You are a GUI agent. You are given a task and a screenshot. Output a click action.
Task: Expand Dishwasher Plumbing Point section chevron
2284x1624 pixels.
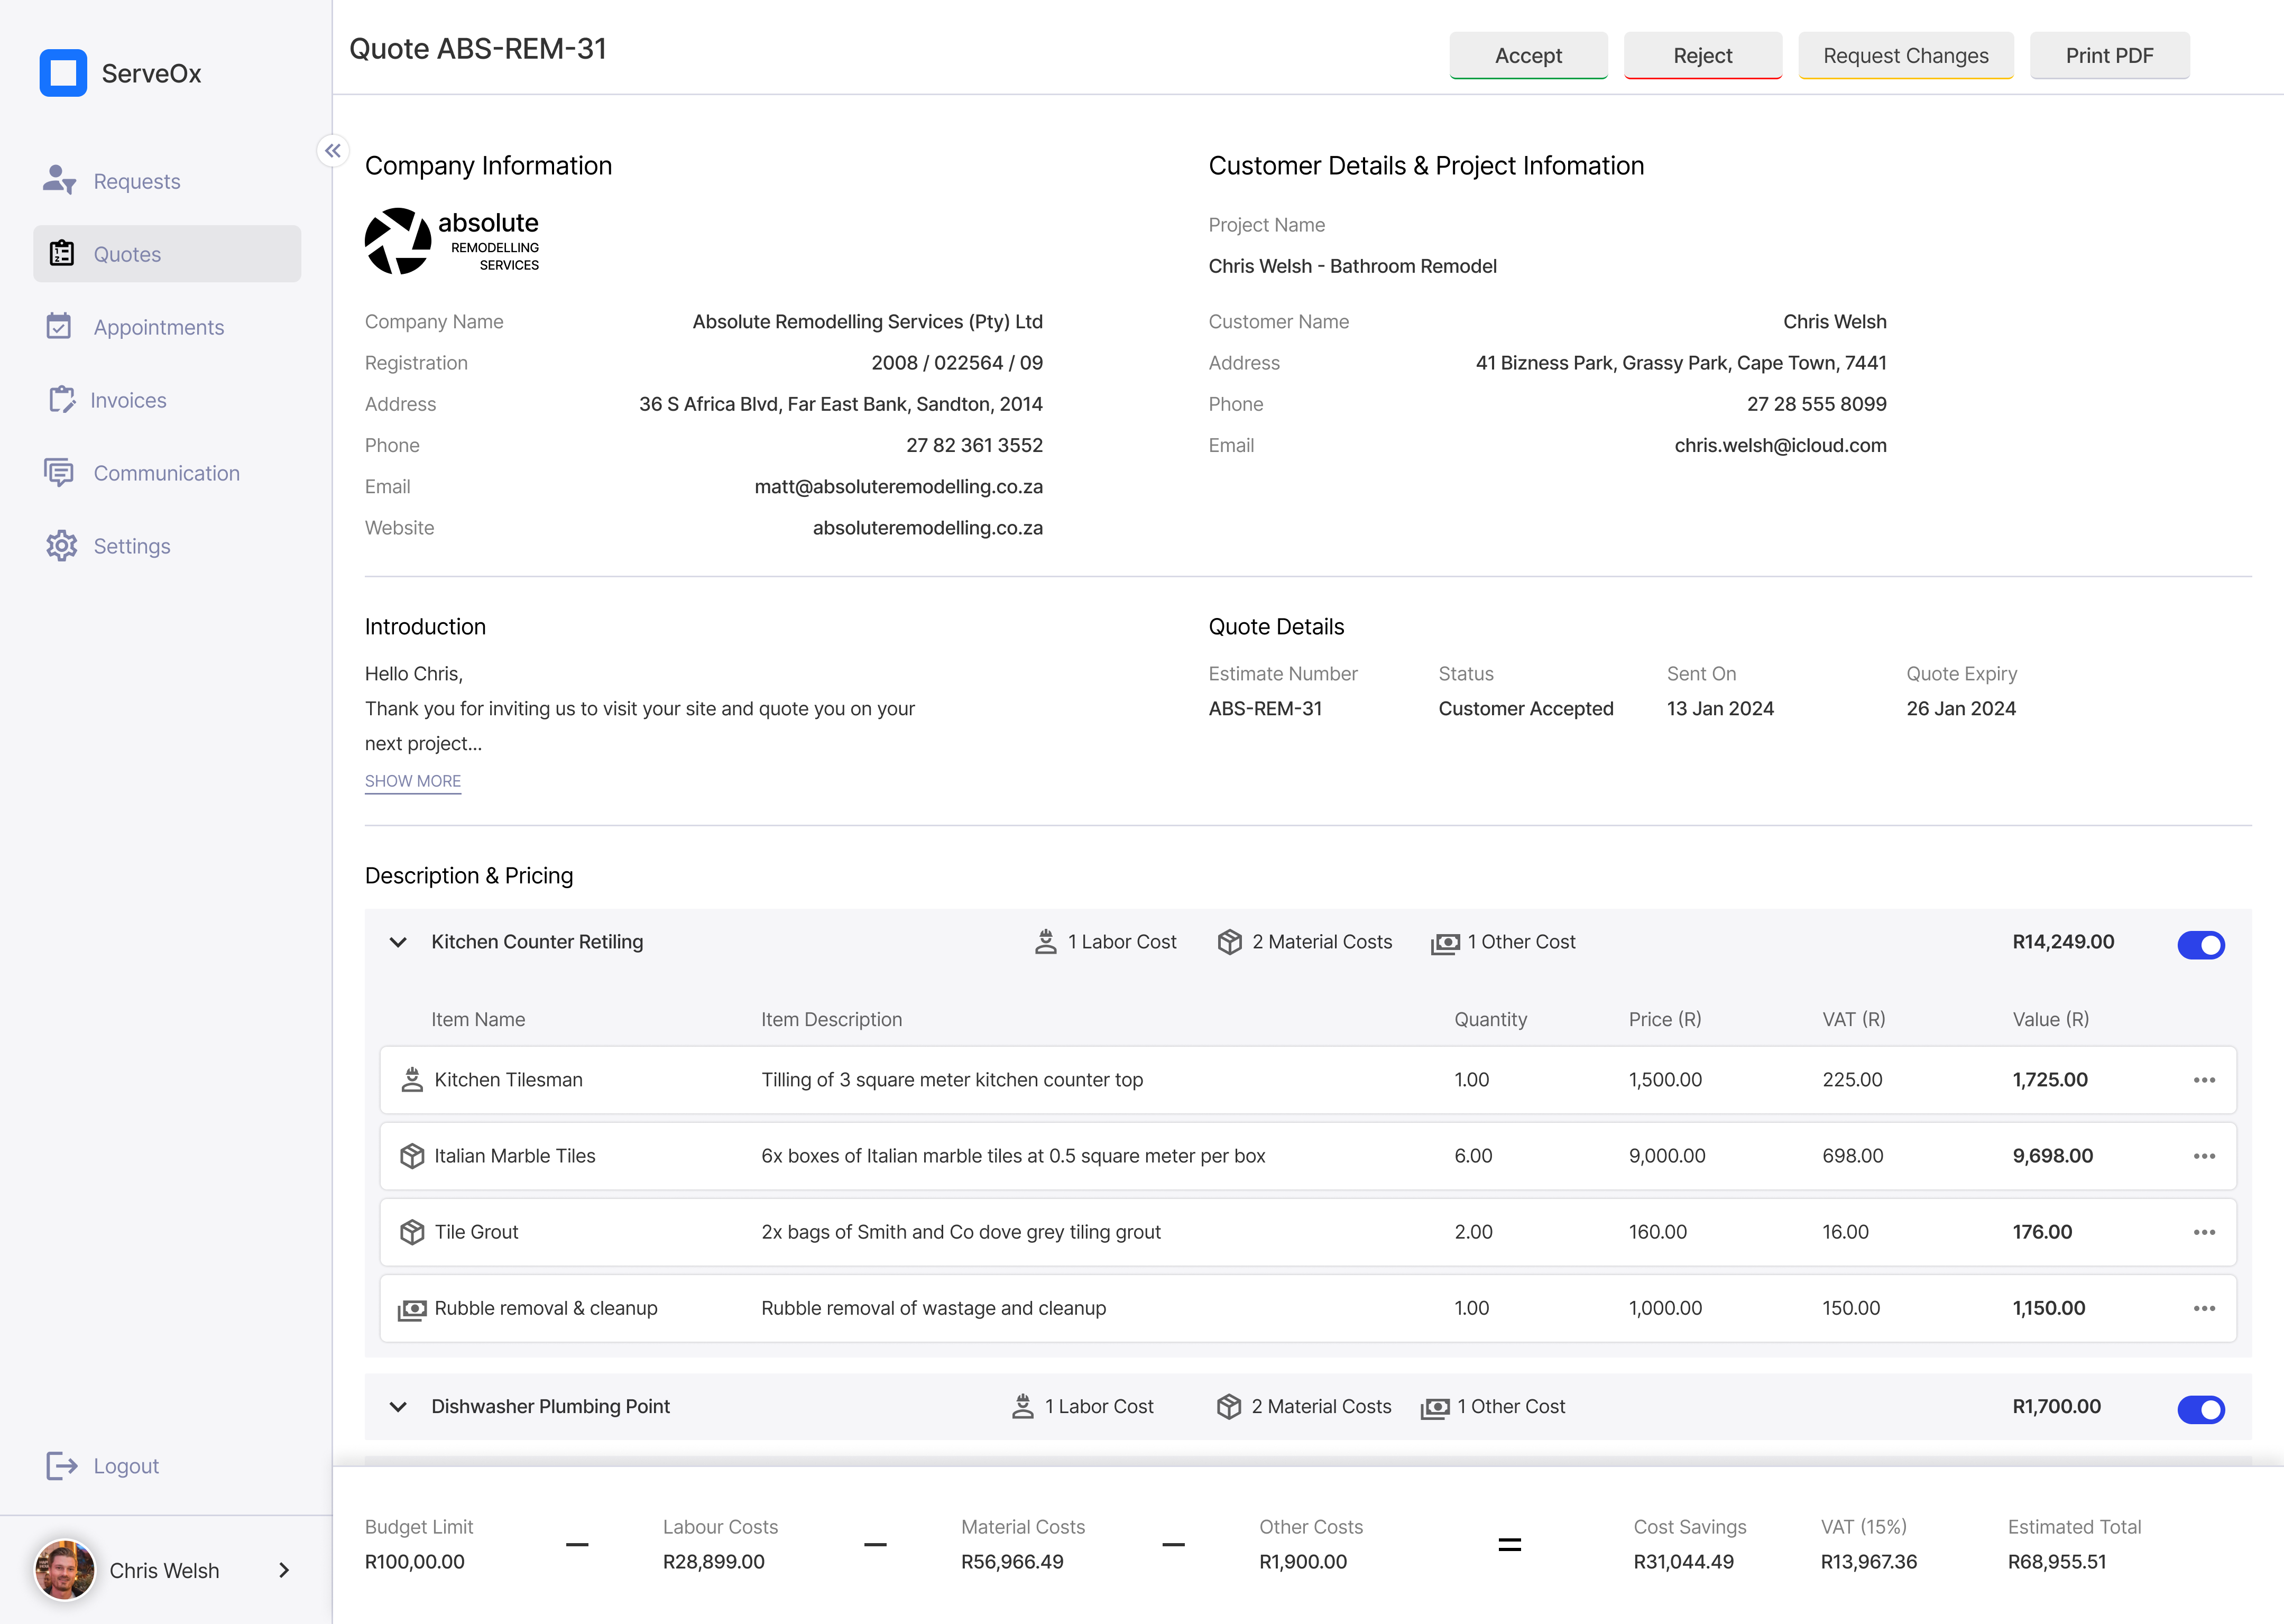tap(398, 1407)
